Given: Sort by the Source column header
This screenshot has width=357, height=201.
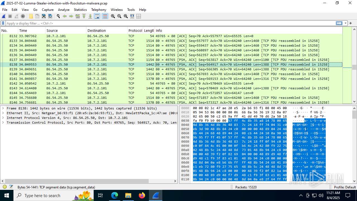Looking at the screenshot, I should (66, 30).
